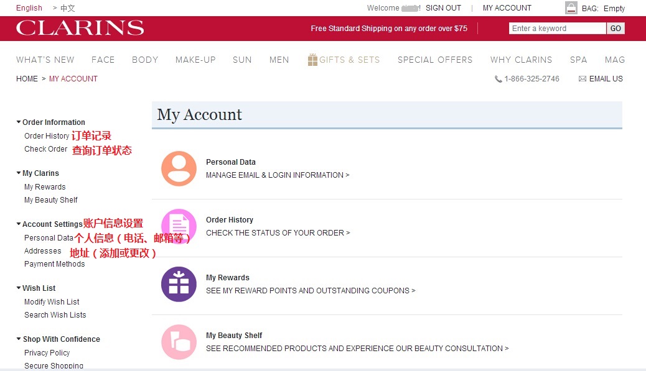
Task: Open Addresses in the sidebar
Action: coord(42,251)
